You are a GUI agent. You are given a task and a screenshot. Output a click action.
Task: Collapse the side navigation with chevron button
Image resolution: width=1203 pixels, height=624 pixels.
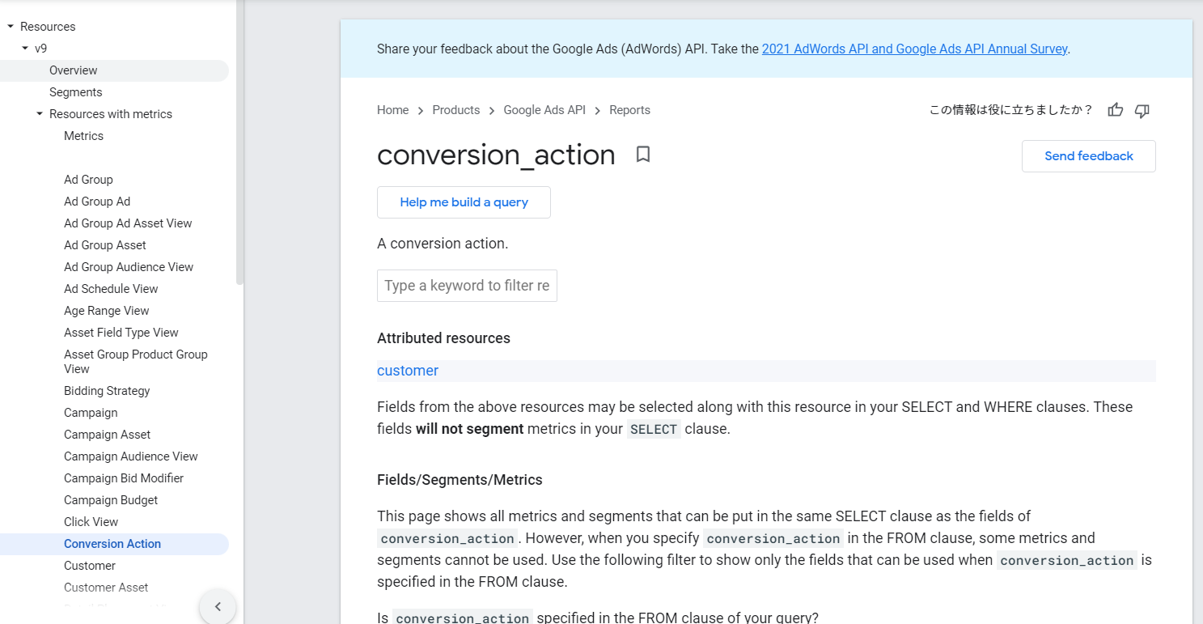[x=218, y=606]
